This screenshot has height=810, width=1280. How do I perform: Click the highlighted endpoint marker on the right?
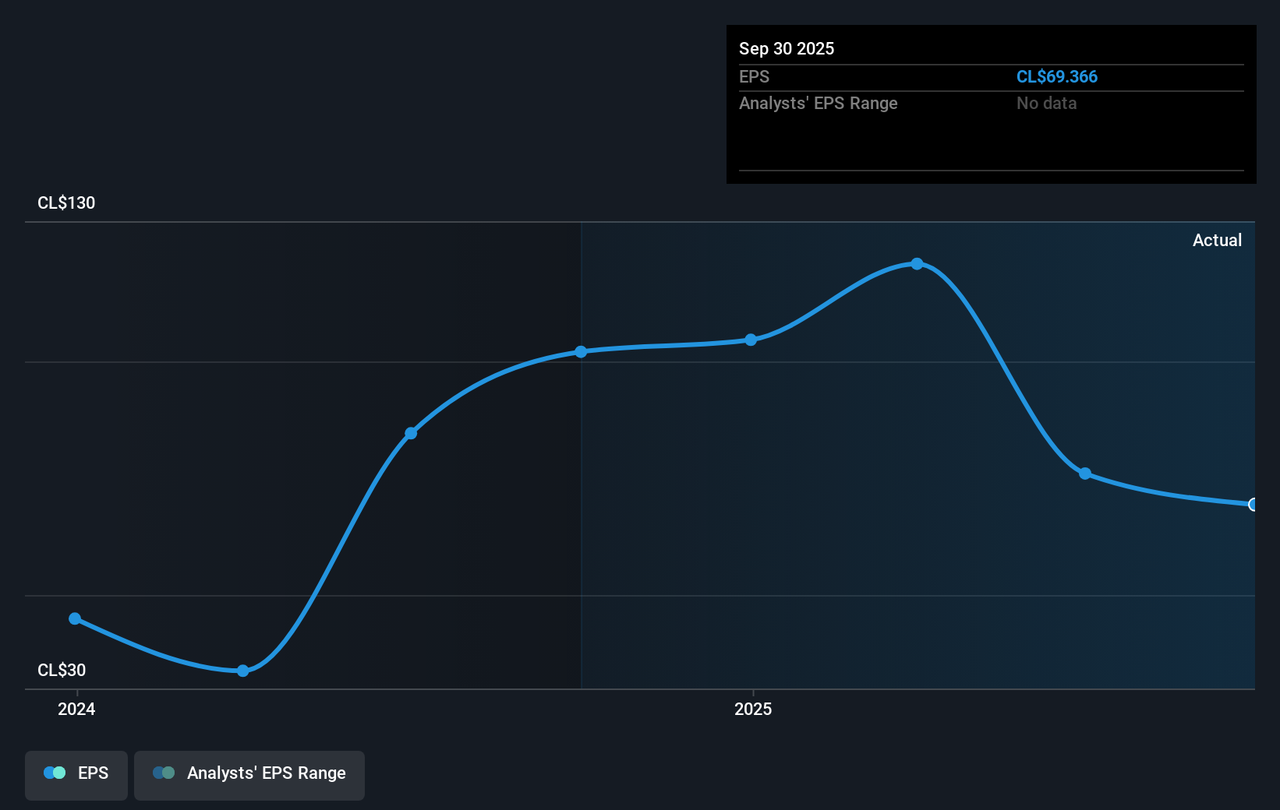tap(1253, 505)
